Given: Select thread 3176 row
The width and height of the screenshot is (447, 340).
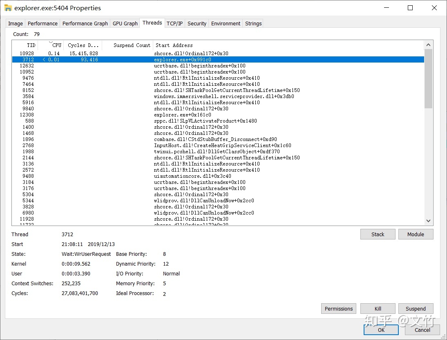Looking at the screenshot, I should coord(218,188).
